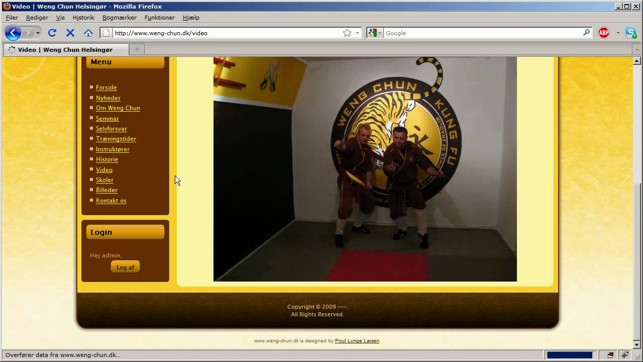Open the Nyheder menu link
The width and height of the screenshot is (643, 362).
click(x=108, y=98)
